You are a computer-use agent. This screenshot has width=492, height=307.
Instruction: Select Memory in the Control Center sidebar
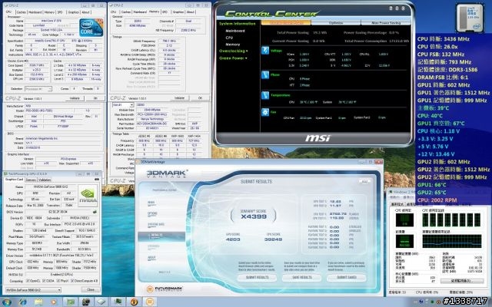[232, 45]
